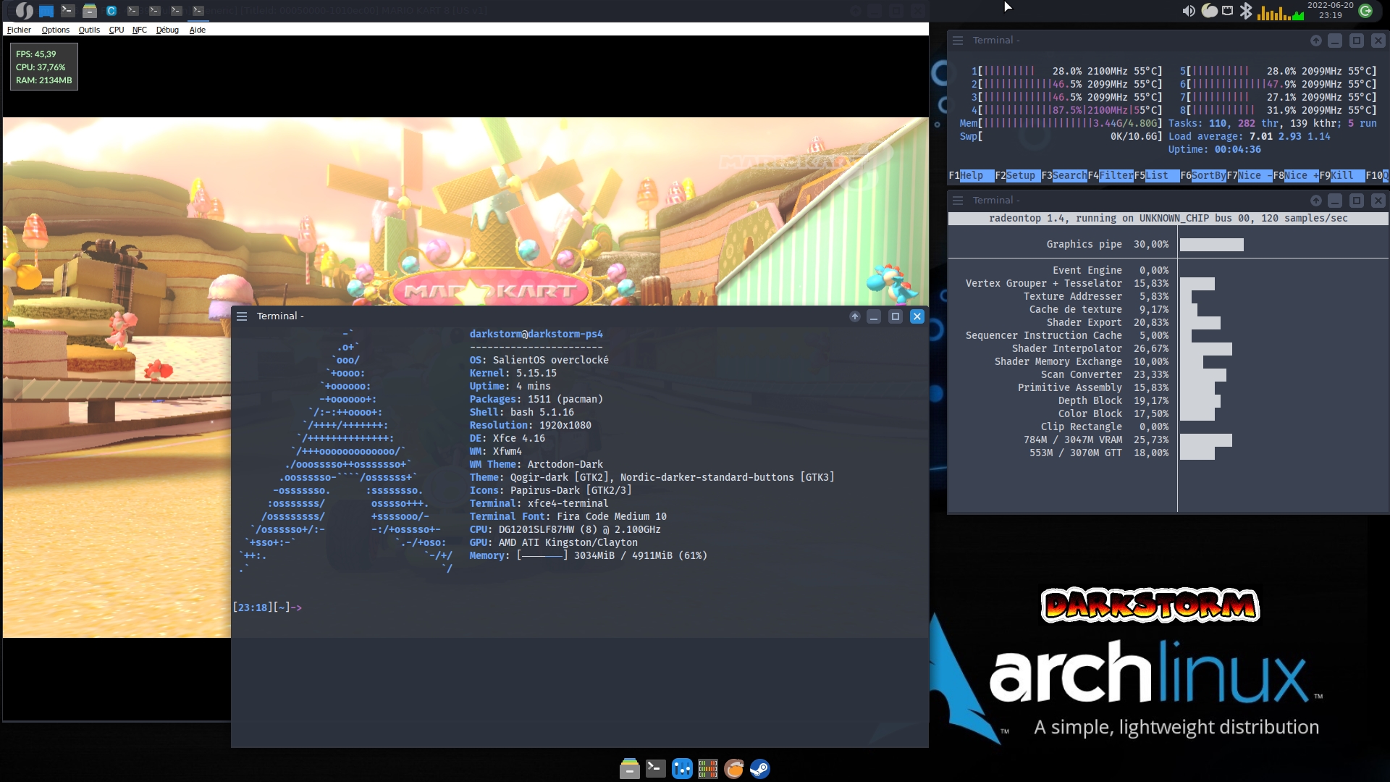Click the 'Load average' text in htop

[x=1250, y=136]
